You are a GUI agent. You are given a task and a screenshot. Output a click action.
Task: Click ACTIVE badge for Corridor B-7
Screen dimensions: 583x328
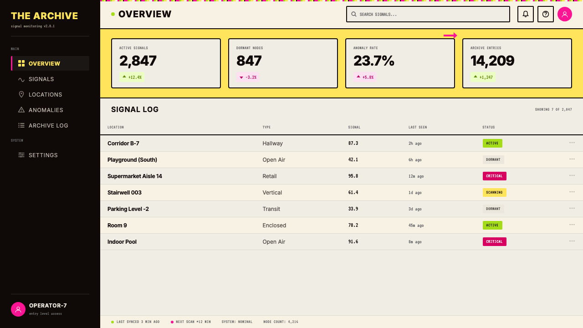pos(492,143)
